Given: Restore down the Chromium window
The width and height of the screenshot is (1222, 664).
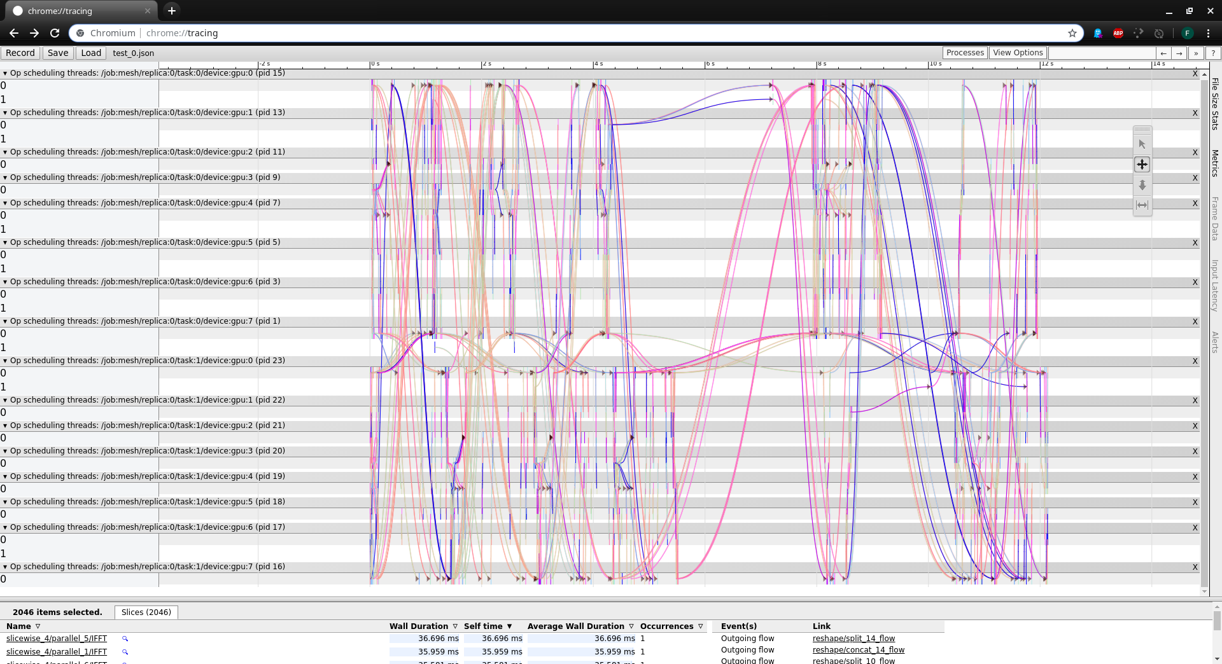Looking at the screenshot, I should point(1190,11).
